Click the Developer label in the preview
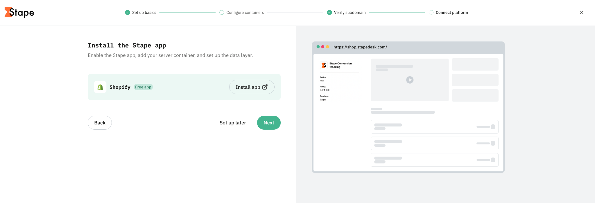Image resolution: width=595 pixels, height=203 pixels. (324, 96)
